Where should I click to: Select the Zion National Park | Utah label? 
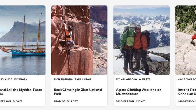72,79
